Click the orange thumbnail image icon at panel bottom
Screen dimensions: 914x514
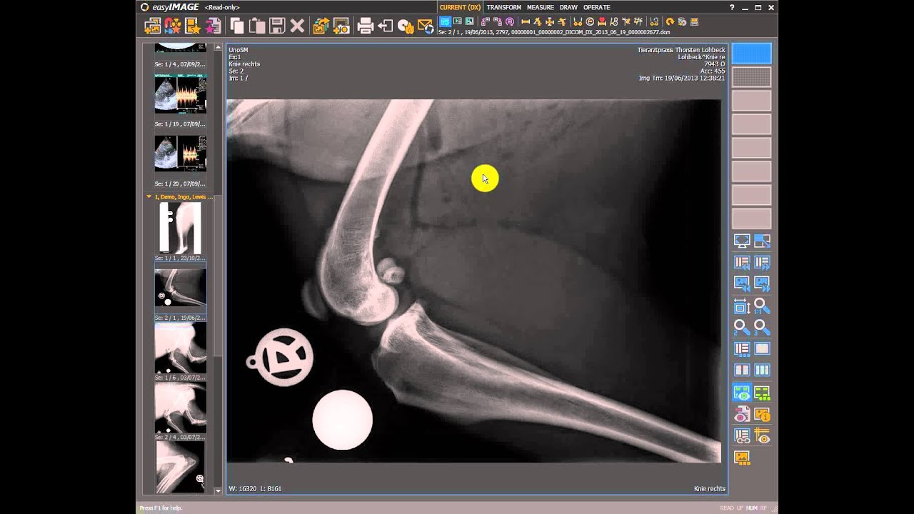point(742,458)
